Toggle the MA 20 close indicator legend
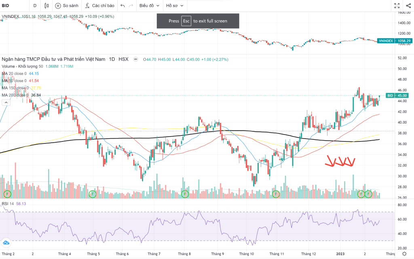The height and width of the screenshot is (259, 414). [x=14, y=74]
